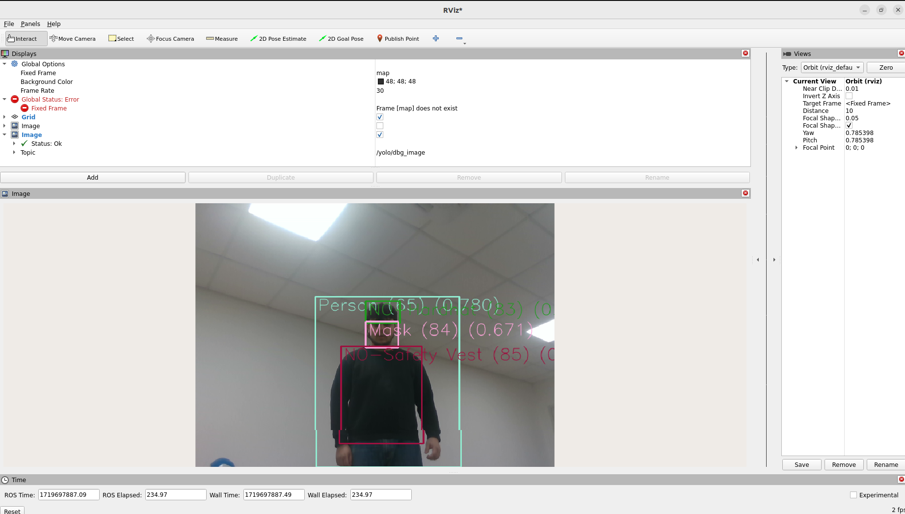Select the 2D Pose Estimate tool

point(278,39)
